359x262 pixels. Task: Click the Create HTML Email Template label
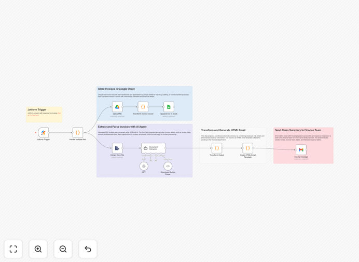click(248, 156)
